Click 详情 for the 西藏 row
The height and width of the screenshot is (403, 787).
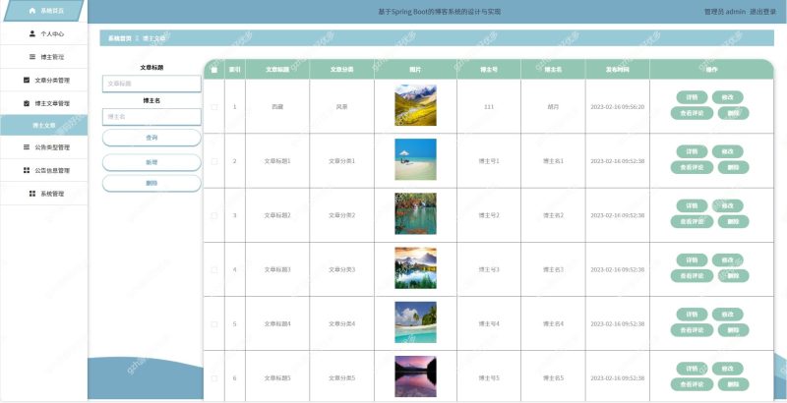coord(692,97)
